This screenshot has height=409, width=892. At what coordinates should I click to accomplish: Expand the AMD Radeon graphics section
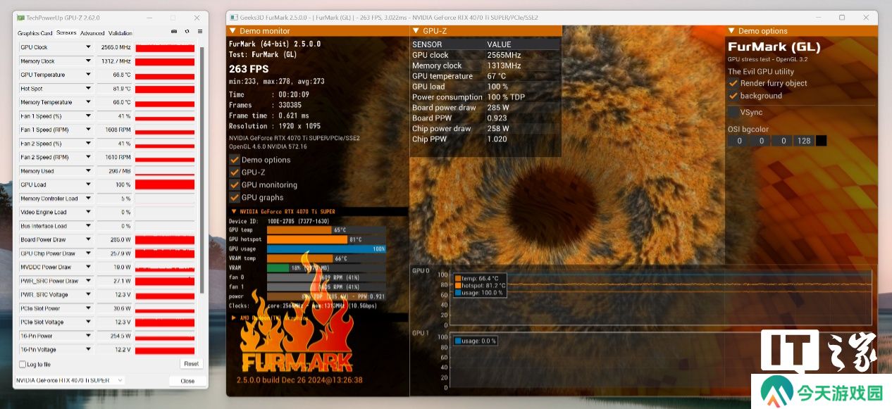pos(234,317)
